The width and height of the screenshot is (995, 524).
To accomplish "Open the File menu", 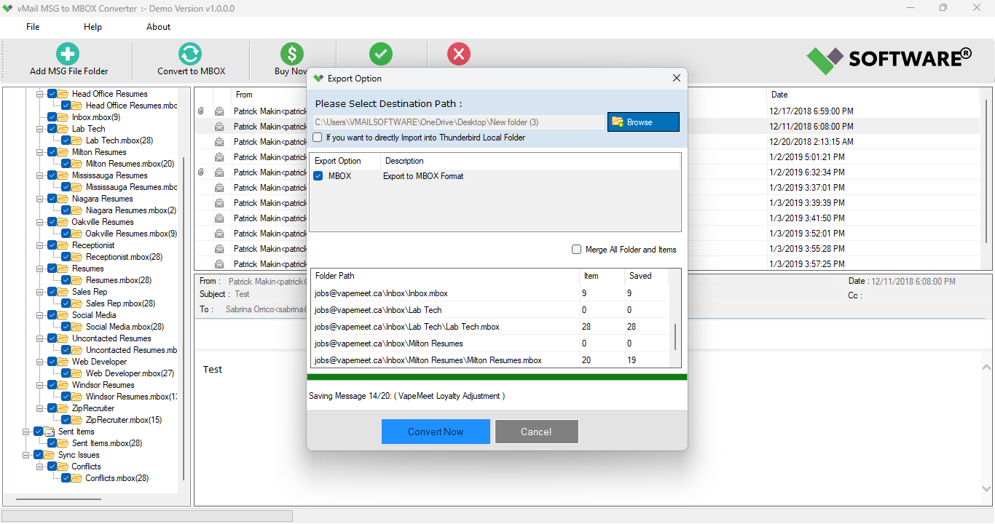I will click(32, 27).
